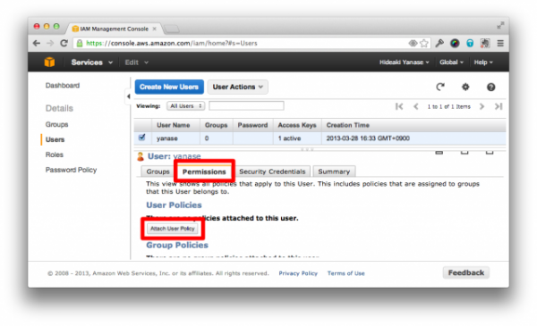The image size is (537, 326).
Task: Click the round color wheel extension icon
Action: (455, 43)
